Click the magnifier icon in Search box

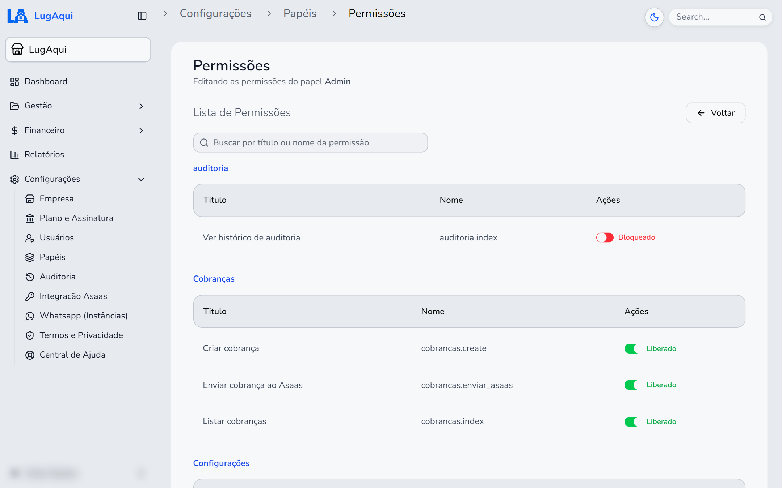click(x=762, y=17)
